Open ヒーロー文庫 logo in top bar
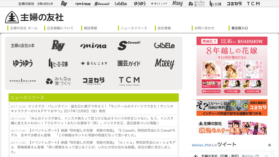 pyautogui.click(x=215, y=4)
